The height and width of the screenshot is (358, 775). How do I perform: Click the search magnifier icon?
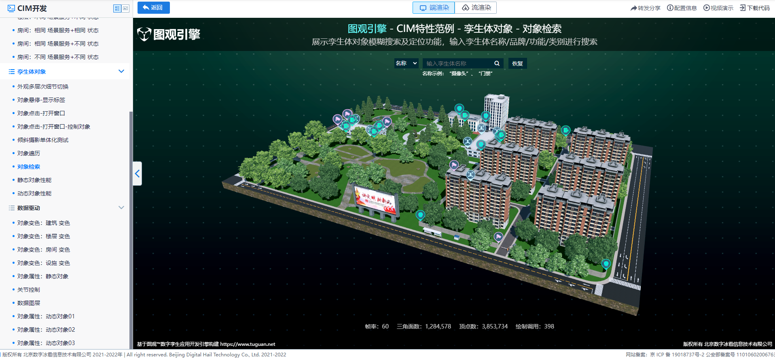(x=497, y=64)
